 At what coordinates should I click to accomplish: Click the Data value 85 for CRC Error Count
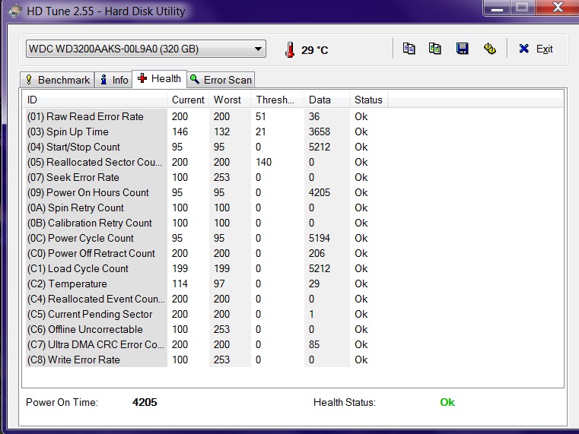point(314,344)
